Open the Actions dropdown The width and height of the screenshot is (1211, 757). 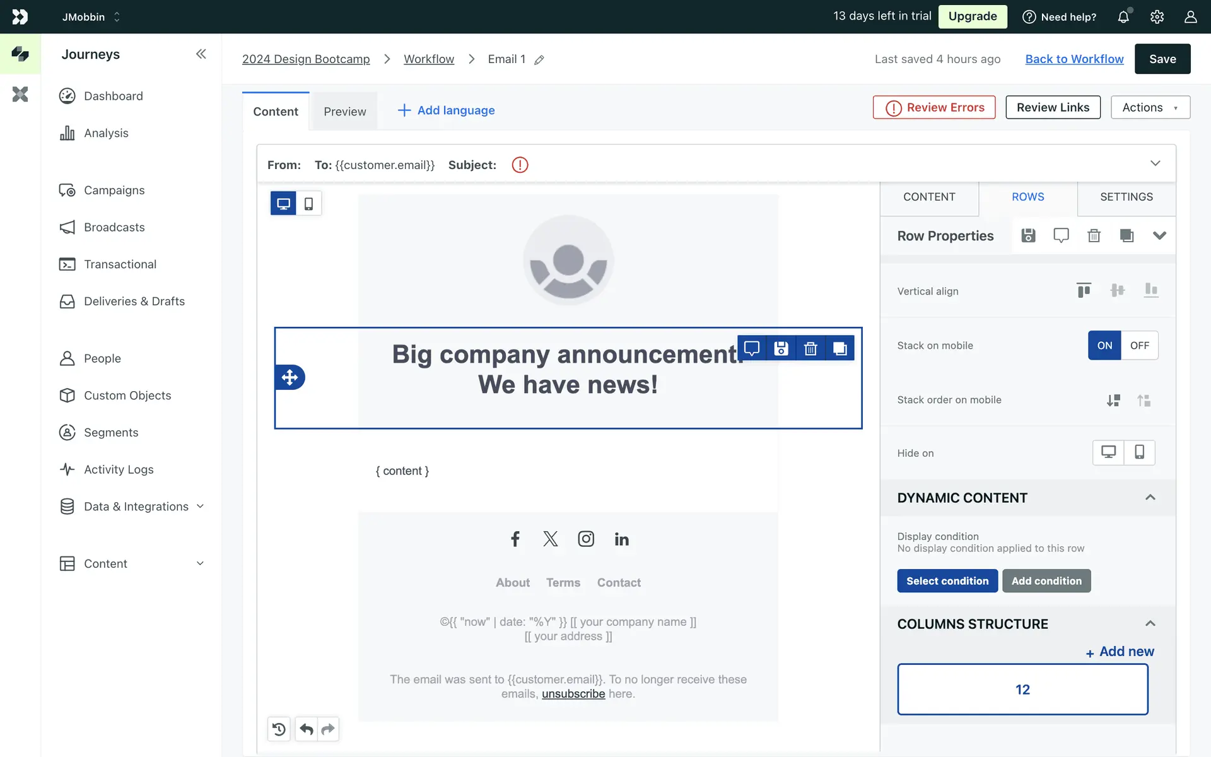tap(1150, 107)
